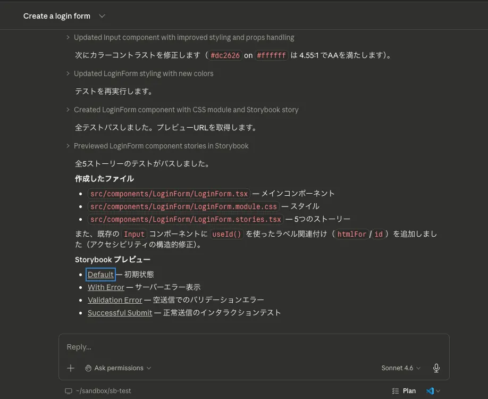
Task: Open the Sonnet 4.6 model selector
Action: (x=401, y=368)
